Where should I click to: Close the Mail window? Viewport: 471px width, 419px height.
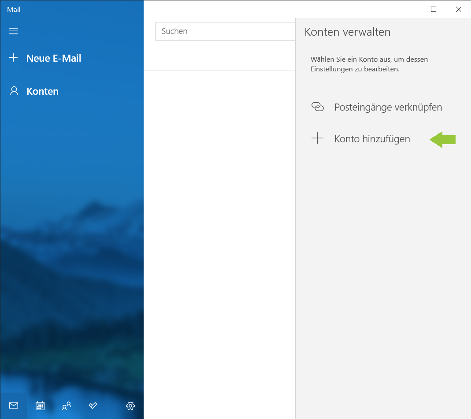pos(459,9)
